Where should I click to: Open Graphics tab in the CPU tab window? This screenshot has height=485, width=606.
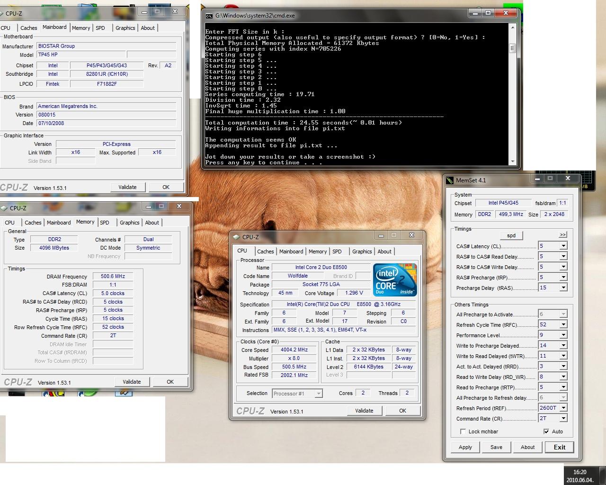pyautogui.click(x=362, y=251)
